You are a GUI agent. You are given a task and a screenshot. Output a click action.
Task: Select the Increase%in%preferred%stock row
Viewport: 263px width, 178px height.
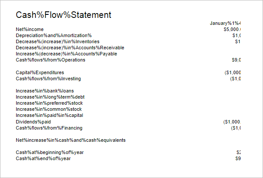[x=49, y=103]
